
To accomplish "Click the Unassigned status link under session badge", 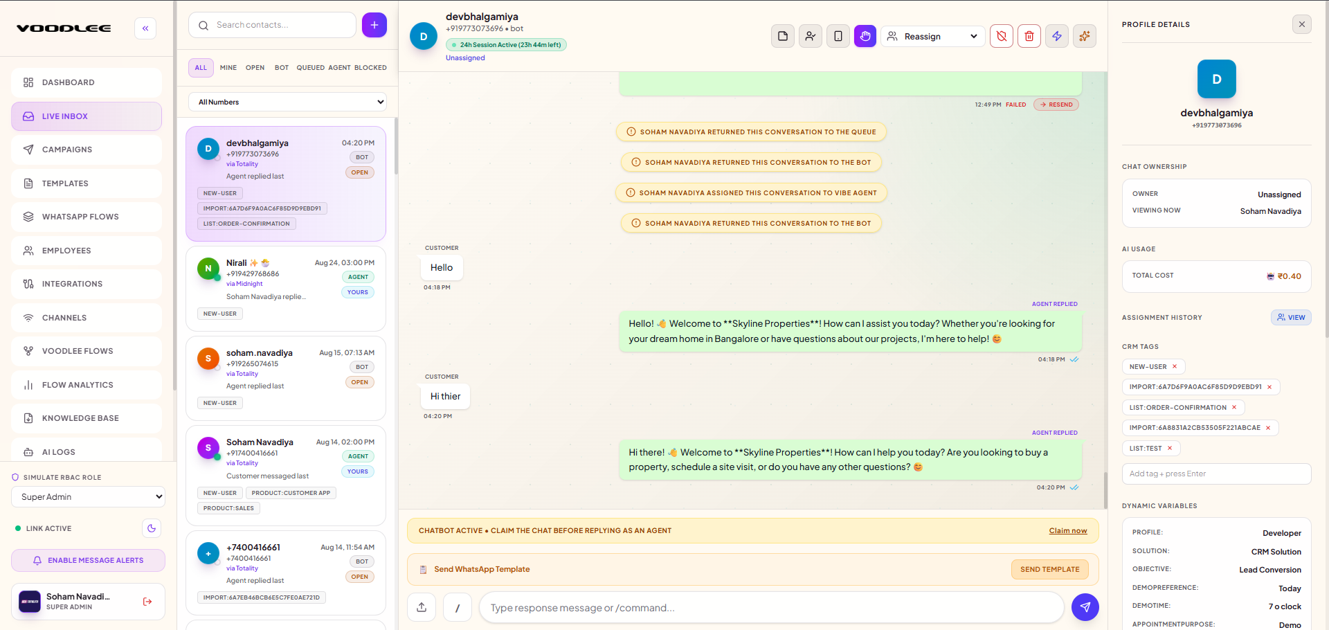I will point(465,58).
